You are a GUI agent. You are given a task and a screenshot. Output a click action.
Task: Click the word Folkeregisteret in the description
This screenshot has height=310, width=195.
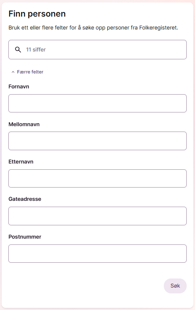(158, 28)
